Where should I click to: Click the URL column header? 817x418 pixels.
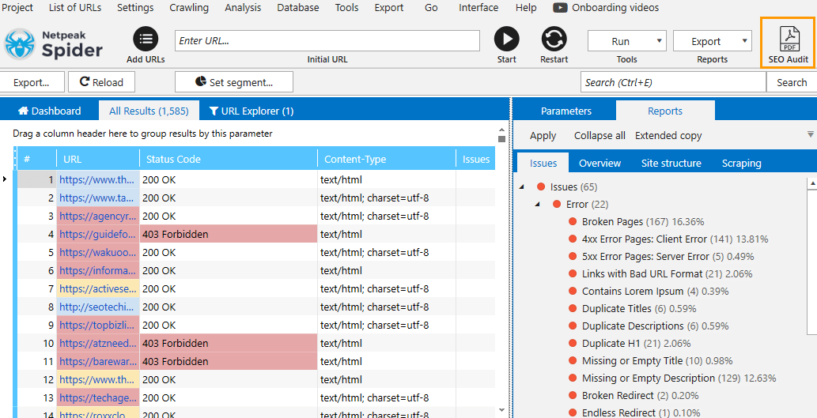click(x=98, y=159)
